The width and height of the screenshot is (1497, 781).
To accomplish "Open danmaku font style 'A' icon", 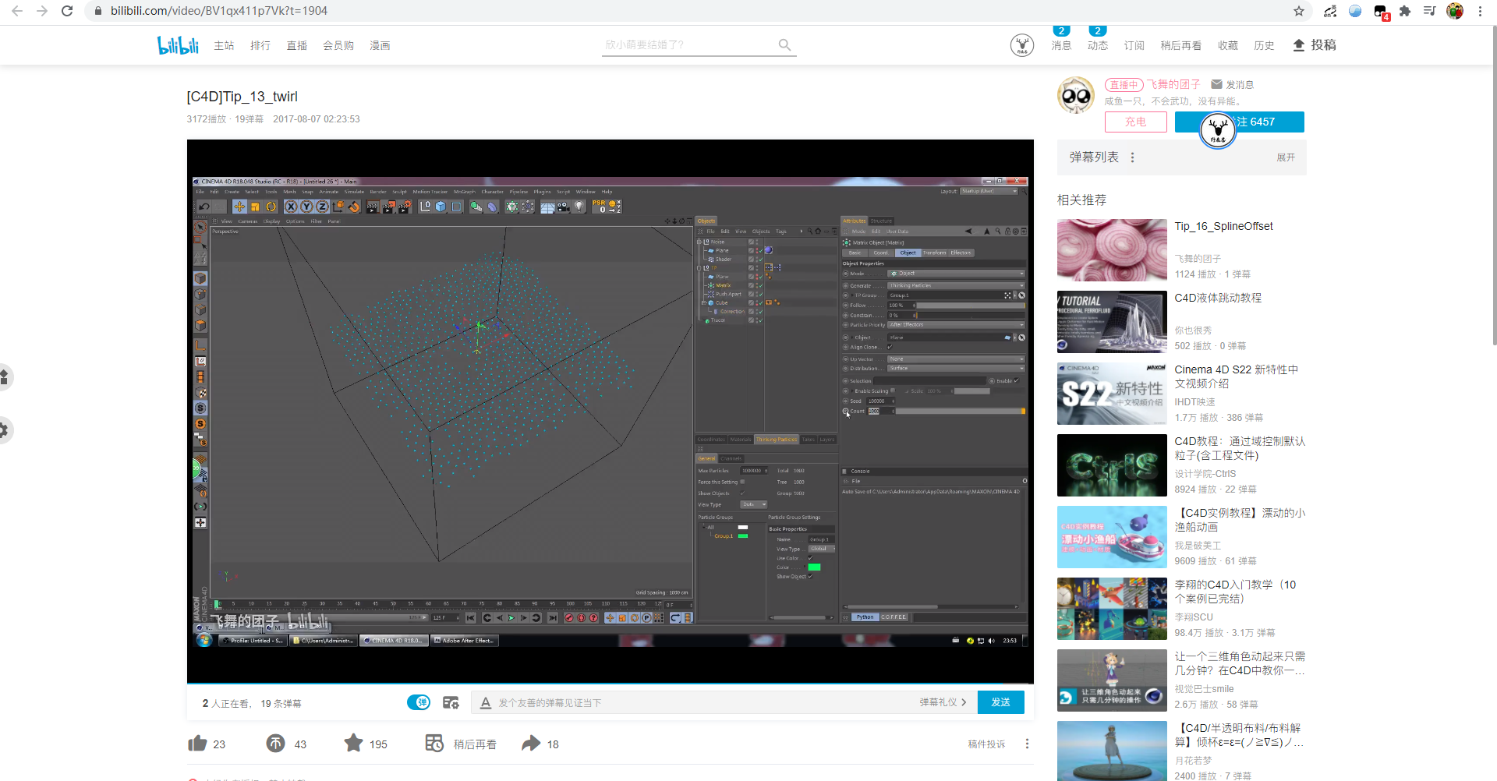I will (486, 703).
